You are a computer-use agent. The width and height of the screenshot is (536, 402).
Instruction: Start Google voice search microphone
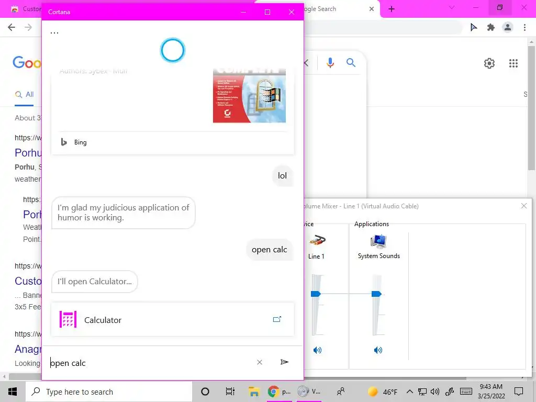click(330, 63)
